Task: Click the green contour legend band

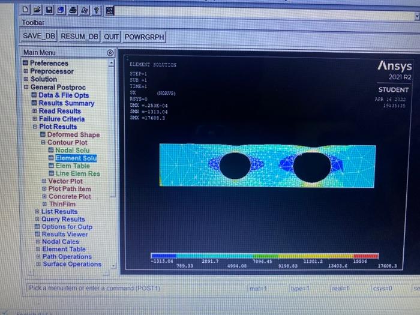Action: [265, 256]
